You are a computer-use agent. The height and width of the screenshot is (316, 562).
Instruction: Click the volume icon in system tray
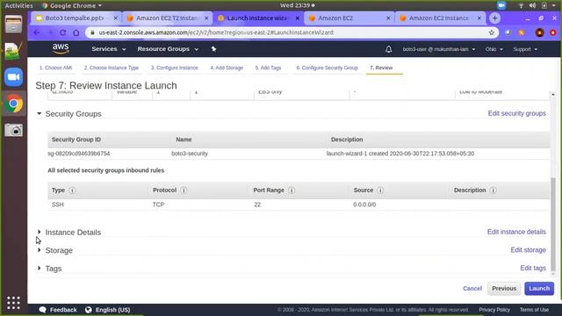point(532,5)
